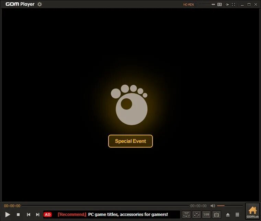Mute audio with the speaker icon
261x221 pixels.
pos(213,206)
